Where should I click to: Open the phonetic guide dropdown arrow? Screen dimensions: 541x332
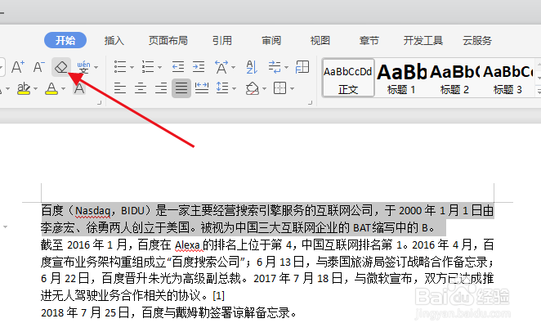[96, 67]
